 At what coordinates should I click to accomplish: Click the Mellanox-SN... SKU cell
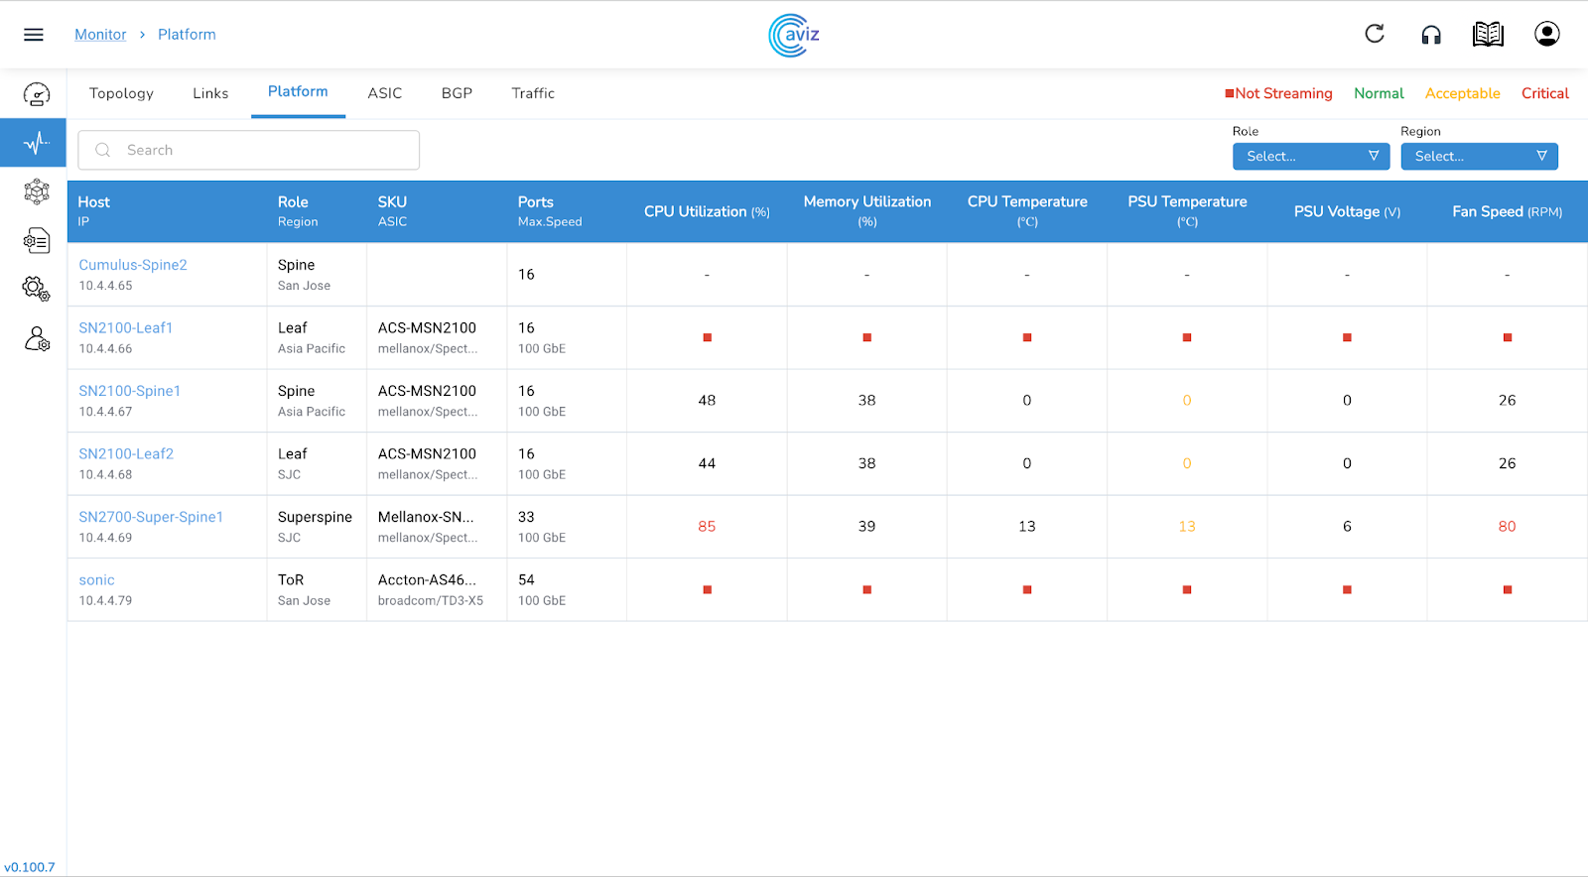(x=426, y=517)
